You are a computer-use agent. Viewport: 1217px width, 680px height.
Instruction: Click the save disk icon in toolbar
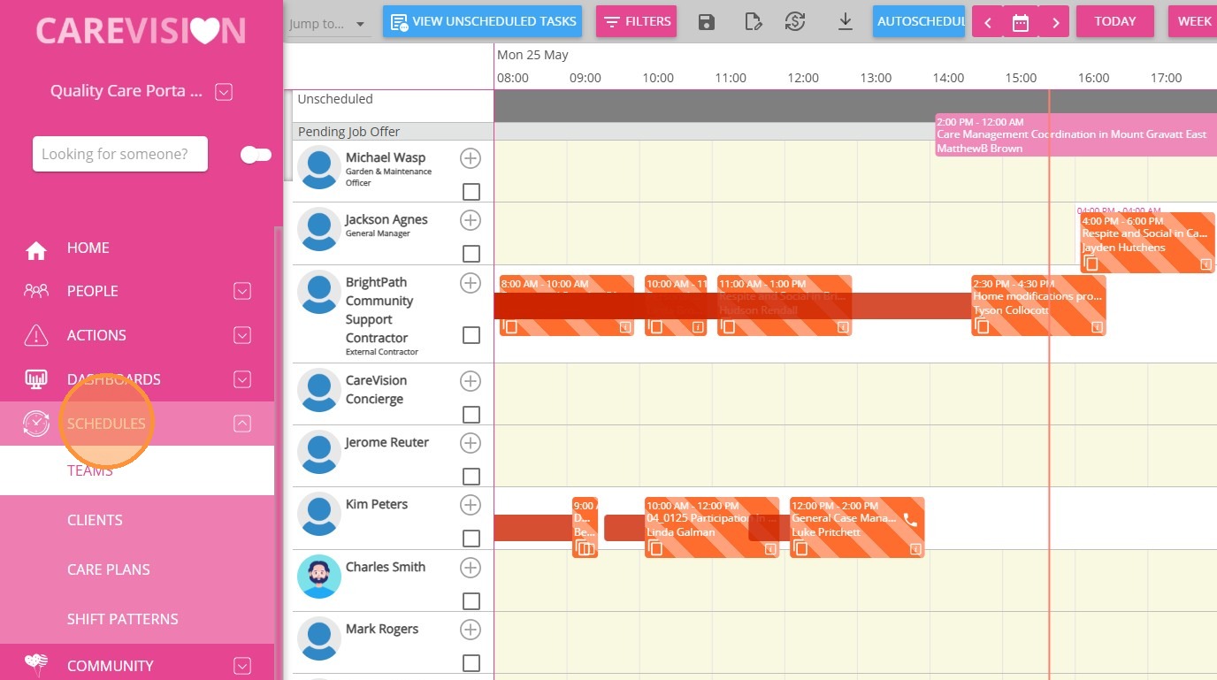point(707,22)
